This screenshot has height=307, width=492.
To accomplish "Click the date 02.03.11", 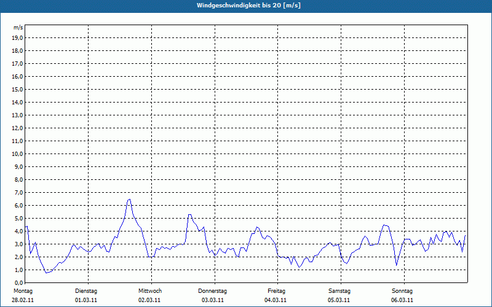I will coord(149,300).
